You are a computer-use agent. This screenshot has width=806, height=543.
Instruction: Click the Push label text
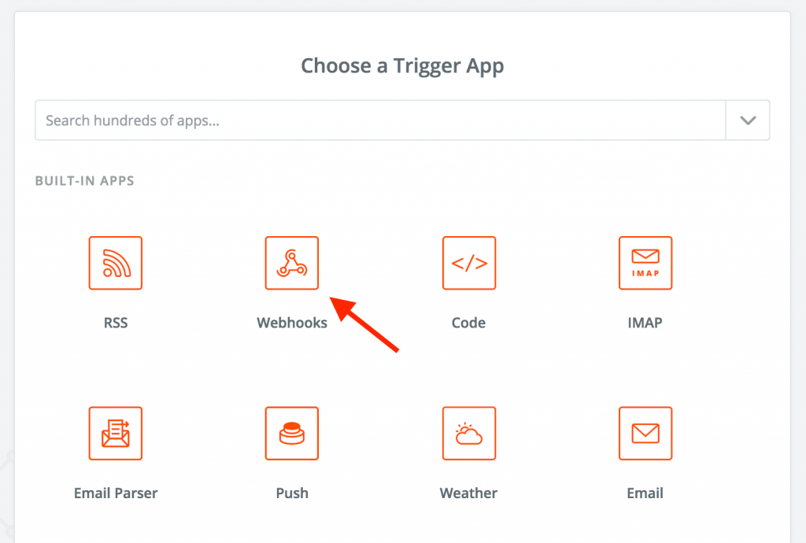point(292,493)
